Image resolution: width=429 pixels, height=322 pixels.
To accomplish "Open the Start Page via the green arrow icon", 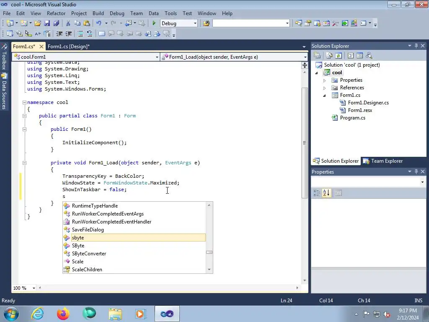I will 345,23.
